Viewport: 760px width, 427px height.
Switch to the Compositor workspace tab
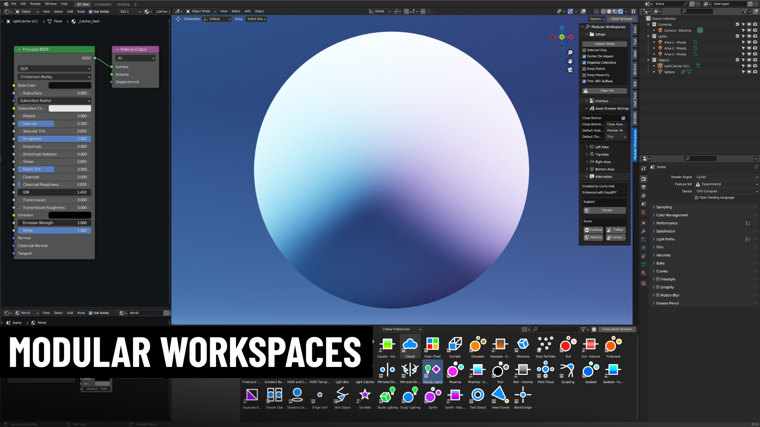click(103, 4)
